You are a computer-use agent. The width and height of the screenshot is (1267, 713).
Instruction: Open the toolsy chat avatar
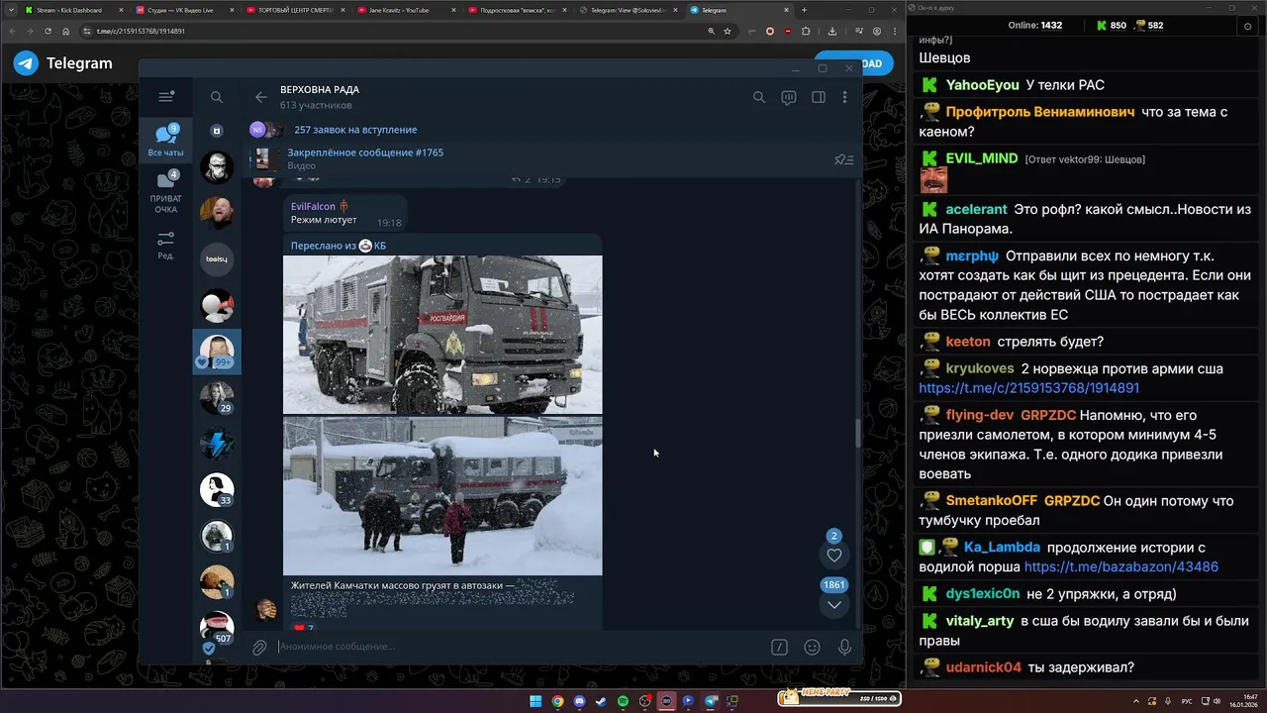217,259
